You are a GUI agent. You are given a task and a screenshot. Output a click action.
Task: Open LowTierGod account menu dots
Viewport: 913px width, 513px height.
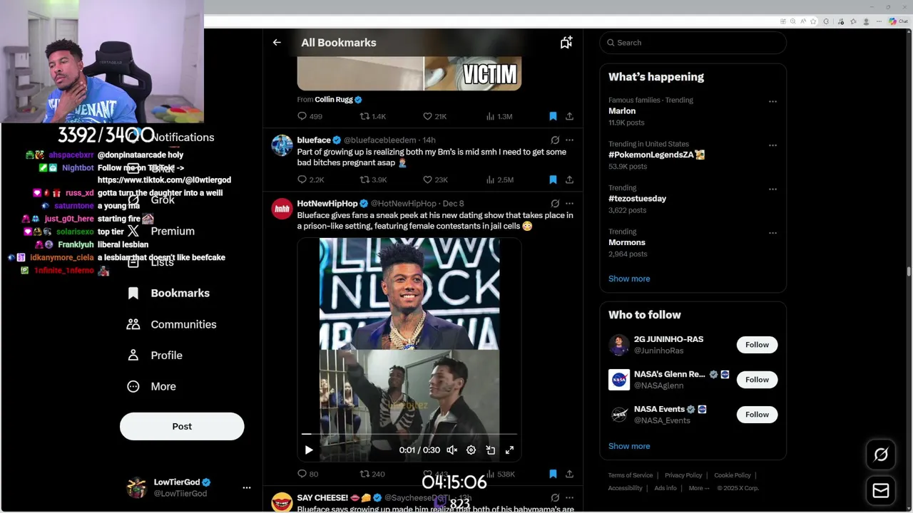pyautogui.click(x=247, y=488)
